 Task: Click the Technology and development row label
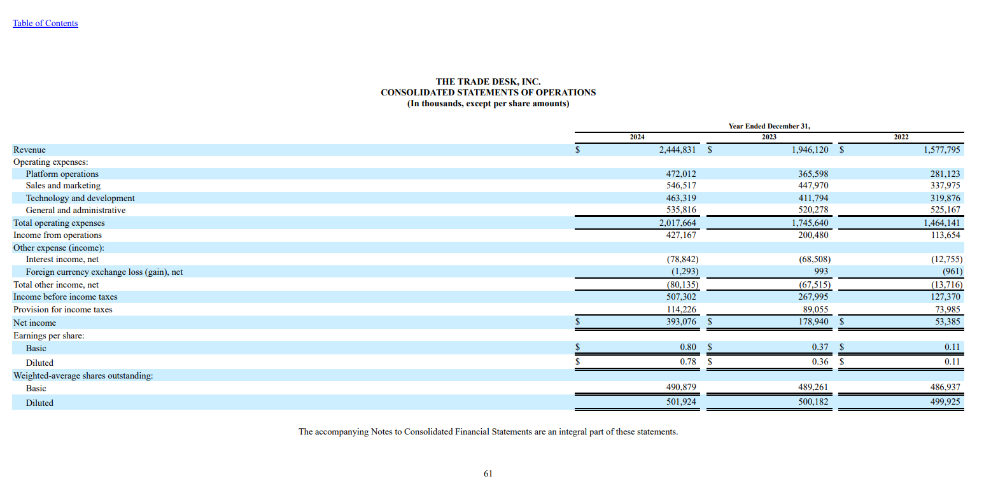80,199
